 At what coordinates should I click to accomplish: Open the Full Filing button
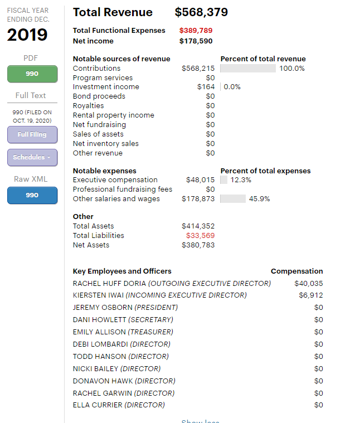coord(32,134)
